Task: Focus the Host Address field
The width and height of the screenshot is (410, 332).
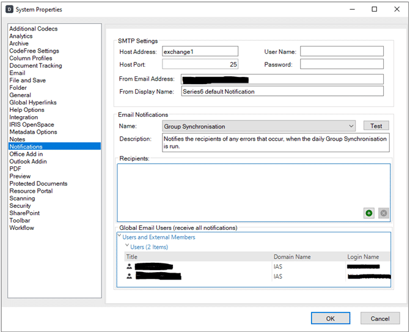Action: [x=200, y=51]
